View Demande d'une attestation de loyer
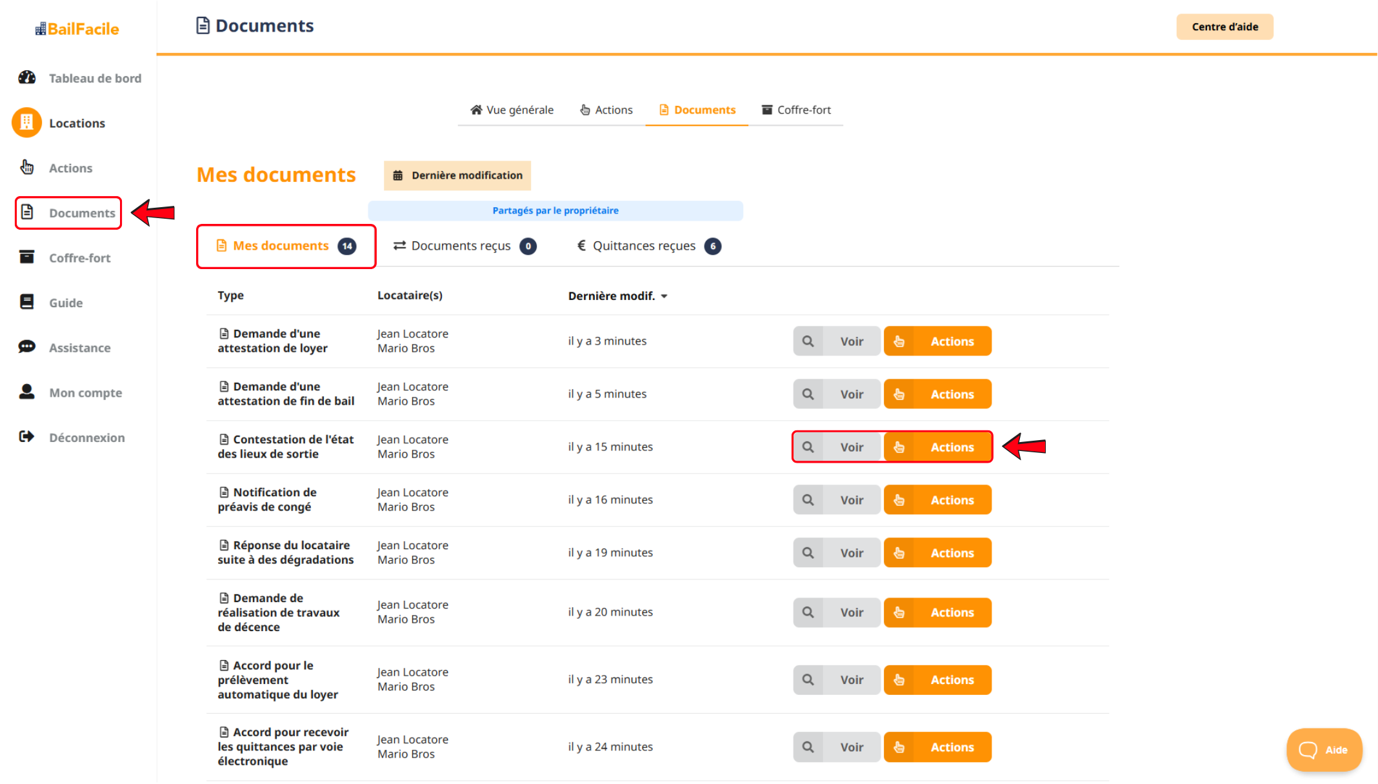 (837, 341)
